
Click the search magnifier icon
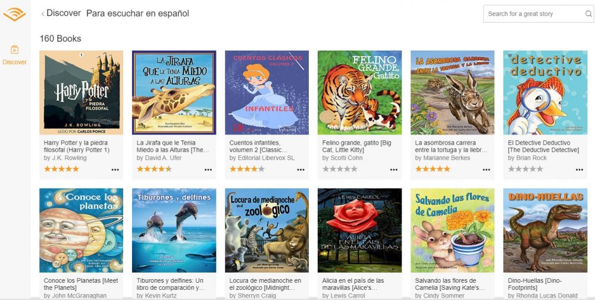588,14
